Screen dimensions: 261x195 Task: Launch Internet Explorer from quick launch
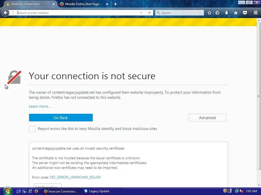pyautogui.click(x=30, y=191)
